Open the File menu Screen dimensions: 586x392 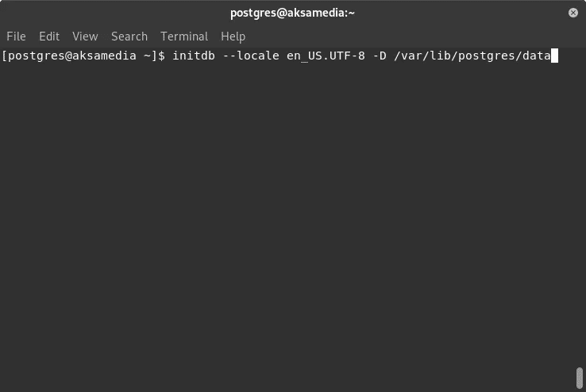click(x=16, y=37)
